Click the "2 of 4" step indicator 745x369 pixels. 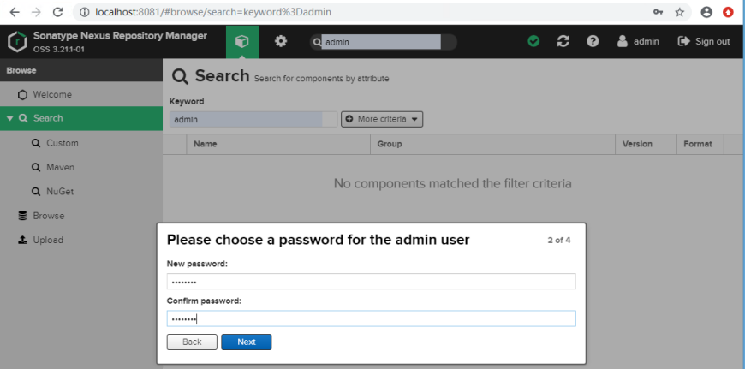click(x=559, y=241)
